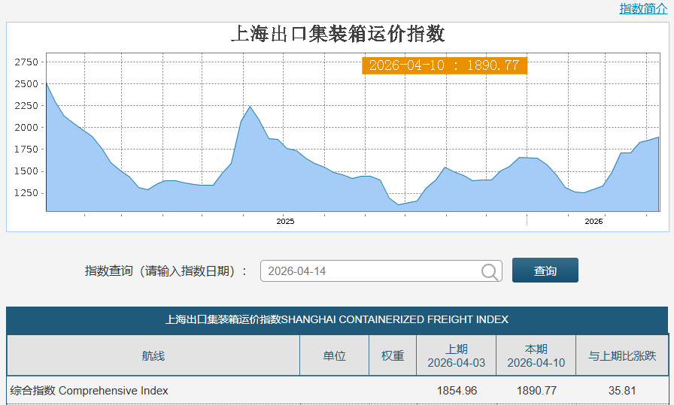The image size is (674, 405).
Task: Click the magnifier icon in date field
Action: coord(490,271)
